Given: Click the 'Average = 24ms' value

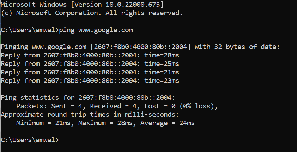Looking at the screenshot, I should (168, 123).
